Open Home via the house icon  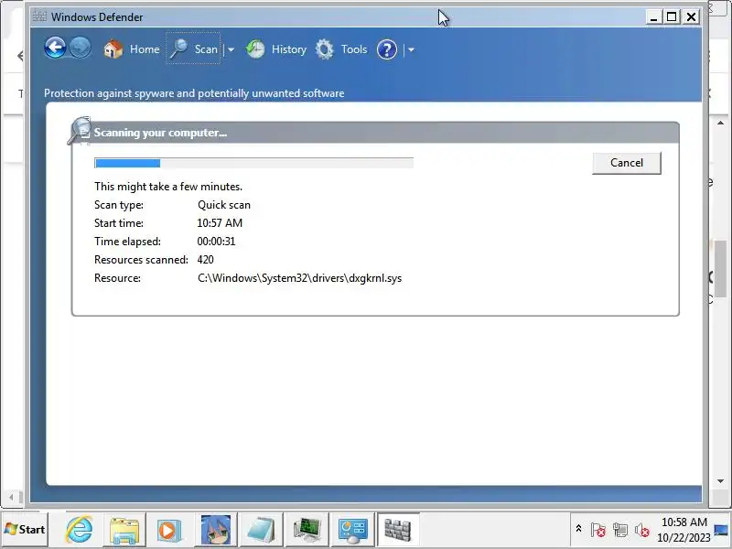pyautogui.click(x=113, y=49)
